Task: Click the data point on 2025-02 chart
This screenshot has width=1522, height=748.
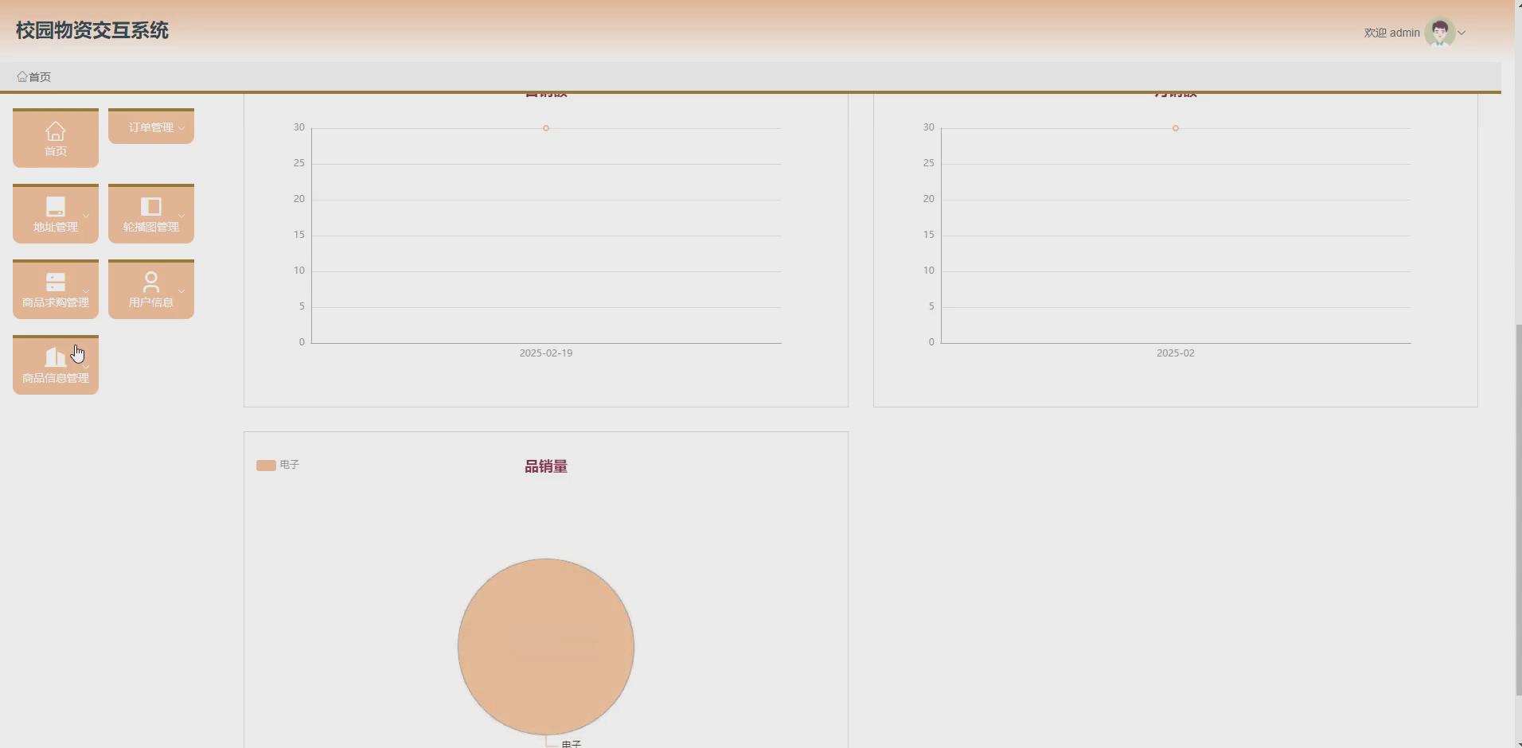Action: coord(1176,128)
